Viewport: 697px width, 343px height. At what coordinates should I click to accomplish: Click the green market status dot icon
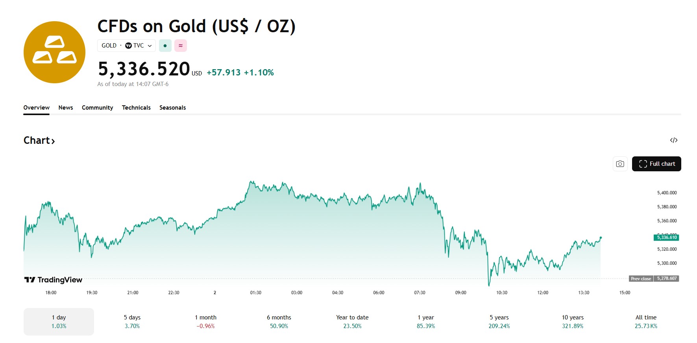[x=165, y=46]
